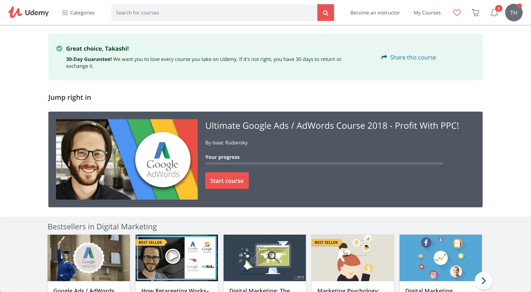Open the Google AdWords course image
The width and height of the screenshot is (531, 292).
(x=127, y=159)
